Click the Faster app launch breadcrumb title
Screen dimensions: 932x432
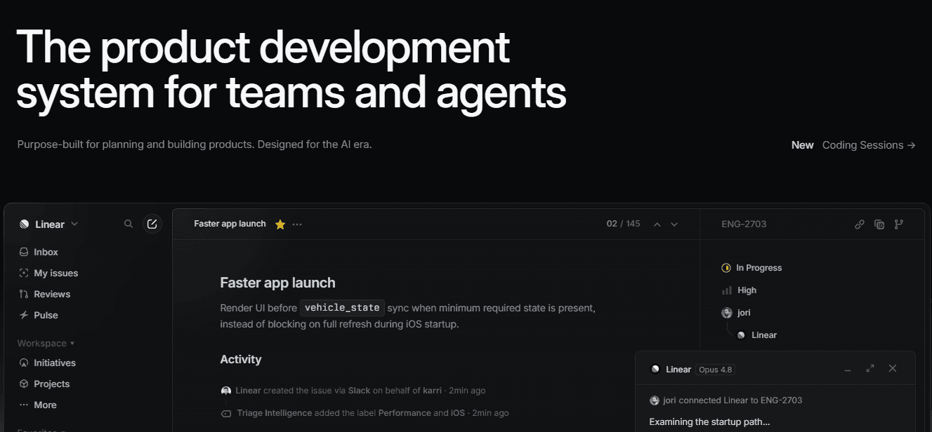(230, 224)
